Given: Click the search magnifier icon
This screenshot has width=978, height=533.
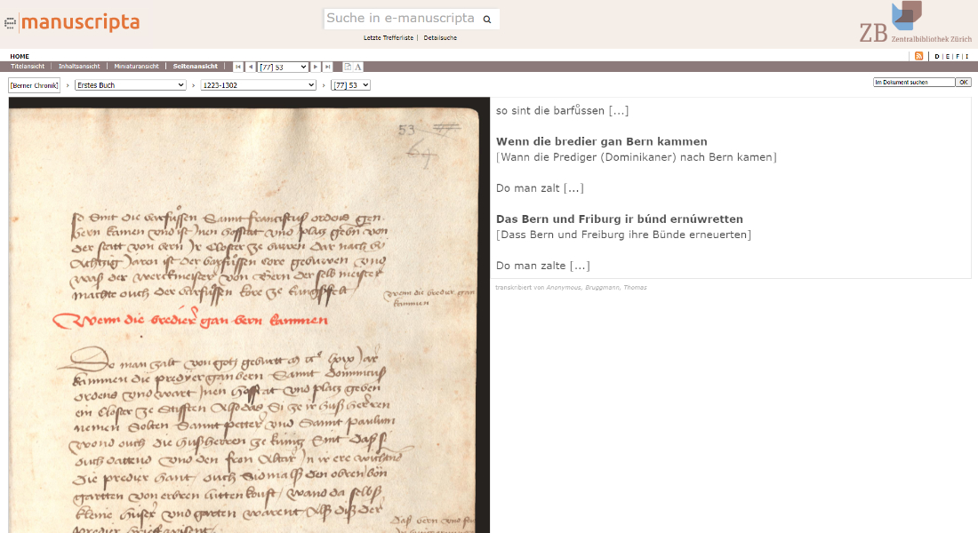Looking at the screenshot, I should 487,20.
